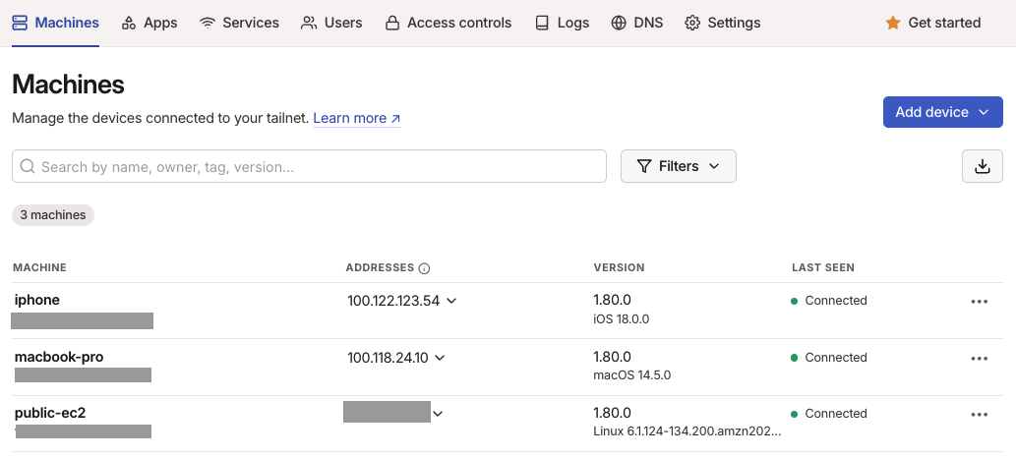Click the download/export machines icon

[x=982, y=166]
